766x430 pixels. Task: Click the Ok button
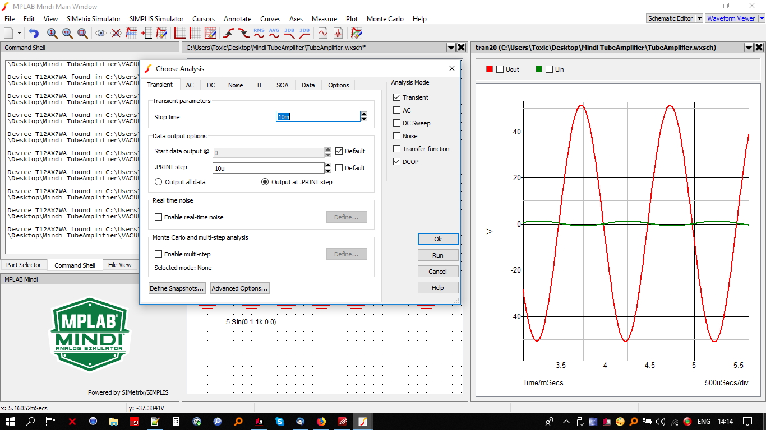pyautogui.click(x=438, y=239)
